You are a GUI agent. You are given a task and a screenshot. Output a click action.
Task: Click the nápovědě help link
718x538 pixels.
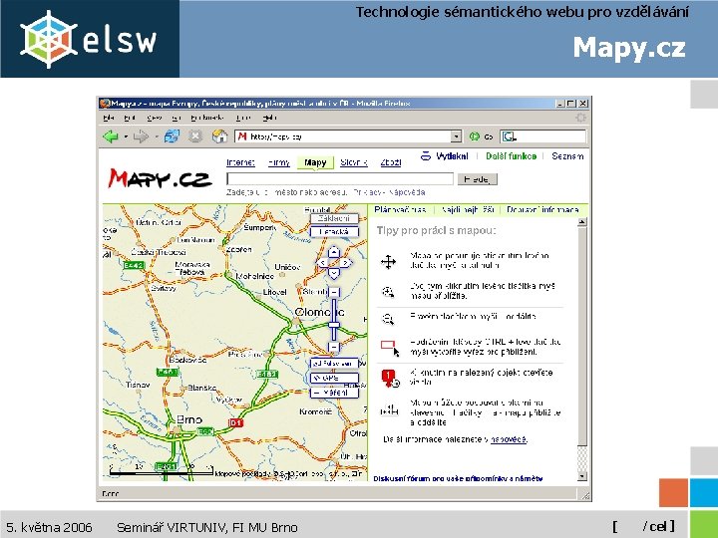[x=509, y=439]
